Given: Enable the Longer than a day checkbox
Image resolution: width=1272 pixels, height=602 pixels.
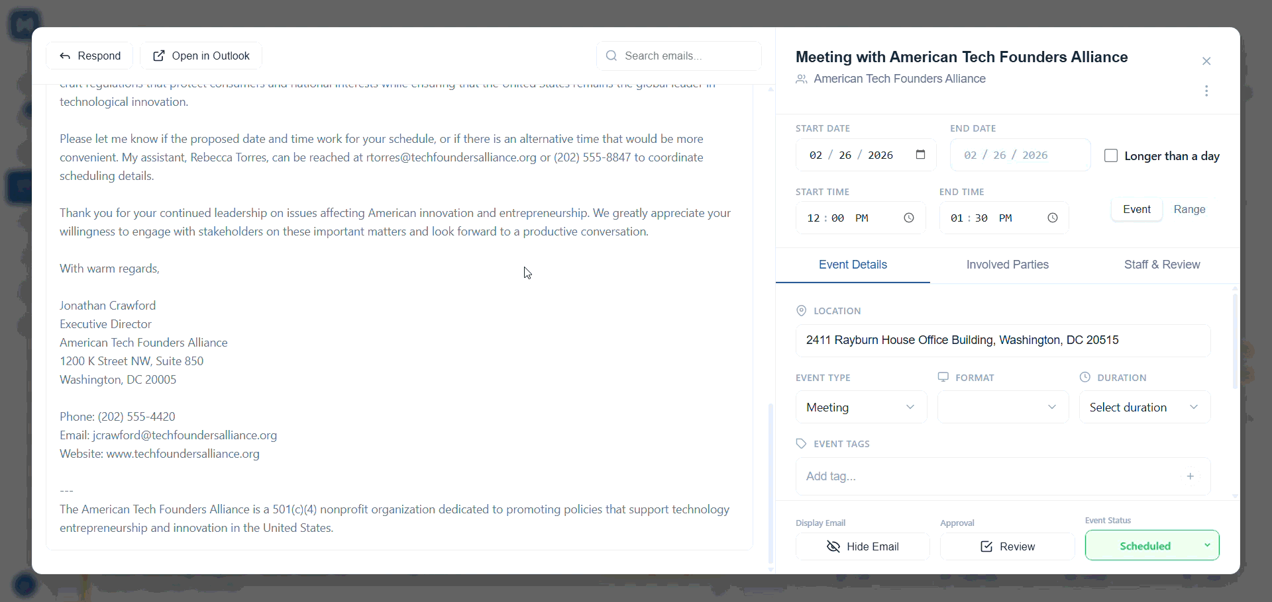Looking at the screenshot, I should tap(1111, 156).
